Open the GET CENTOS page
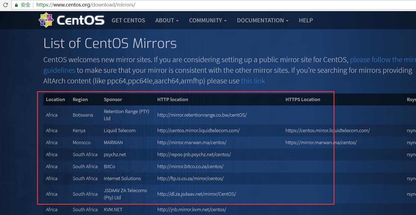416x215 pixels. tap(128, 20)
